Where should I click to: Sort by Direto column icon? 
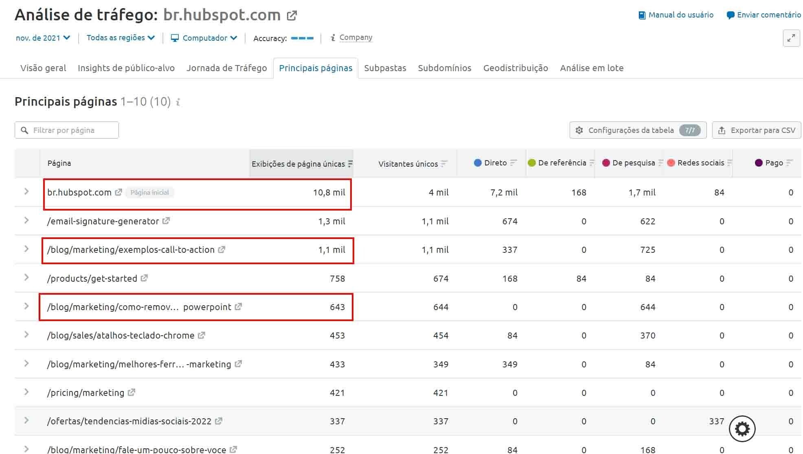pyautogui.click(x=513, y=163)
